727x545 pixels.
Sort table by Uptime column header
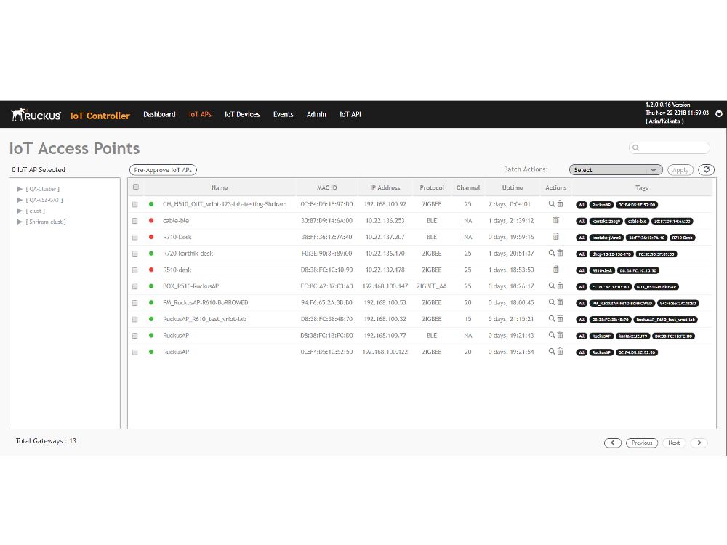click(x=513, y=187)
